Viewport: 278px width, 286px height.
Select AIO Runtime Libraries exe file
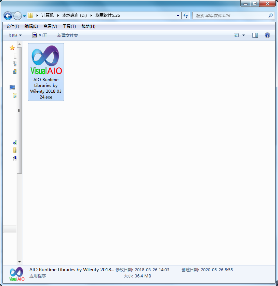46,72
